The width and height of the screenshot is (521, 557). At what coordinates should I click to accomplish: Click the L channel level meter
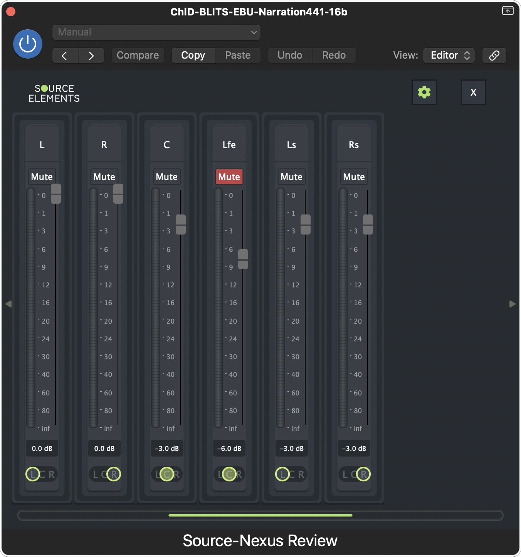point(31,308)
